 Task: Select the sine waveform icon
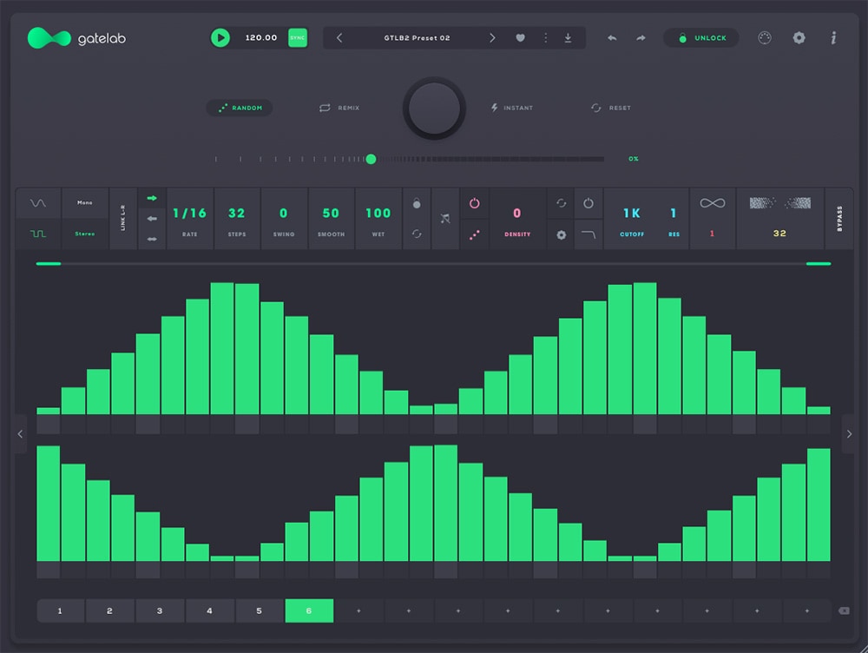click(38, 203)
